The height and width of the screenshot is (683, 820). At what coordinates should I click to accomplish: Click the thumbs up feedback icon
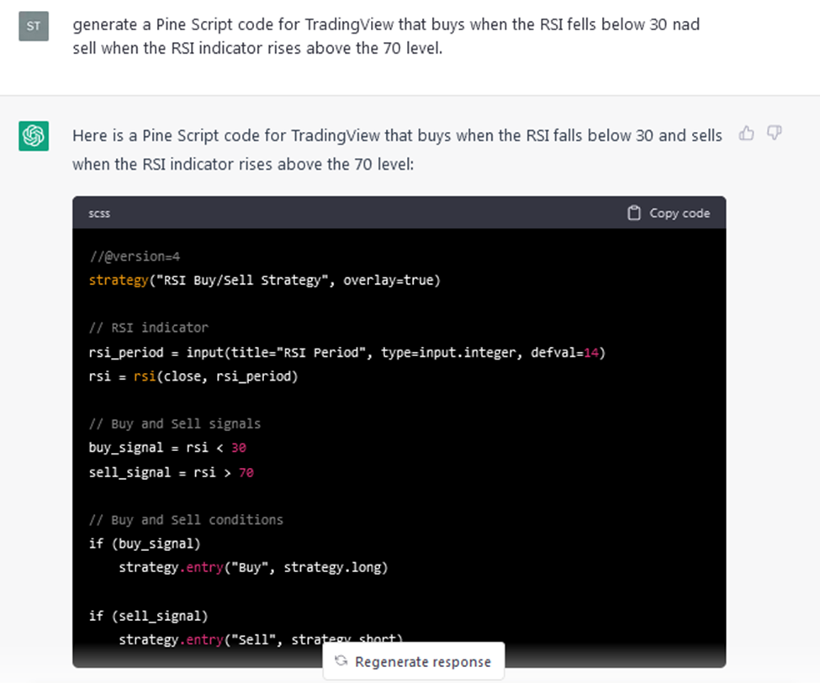point(746,134)
